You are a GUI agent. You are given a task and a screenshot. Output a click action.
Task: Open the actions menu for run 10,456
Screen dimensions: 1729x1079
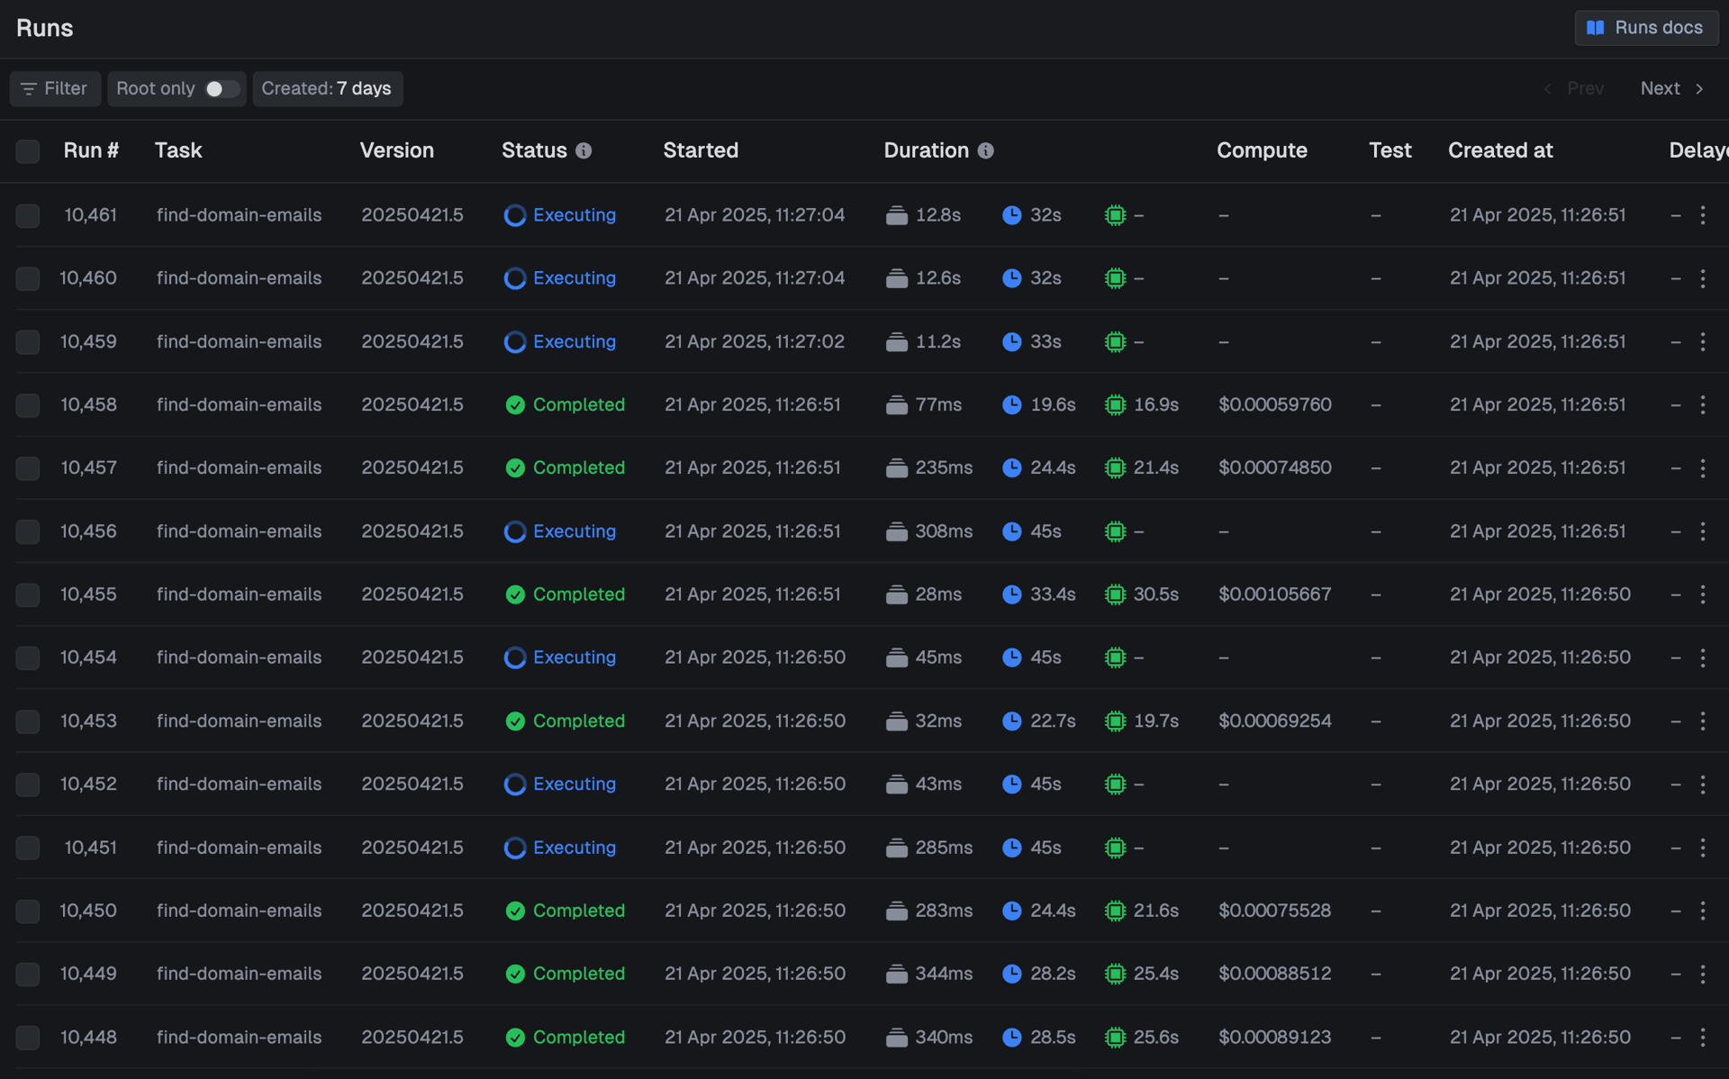click(1702, 531)
